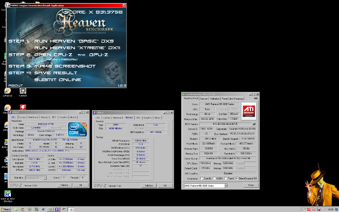Click the BIOS Version field in GPU-Z
The height and width of the screenshot is (212, 339).
[x=225, y=124]
